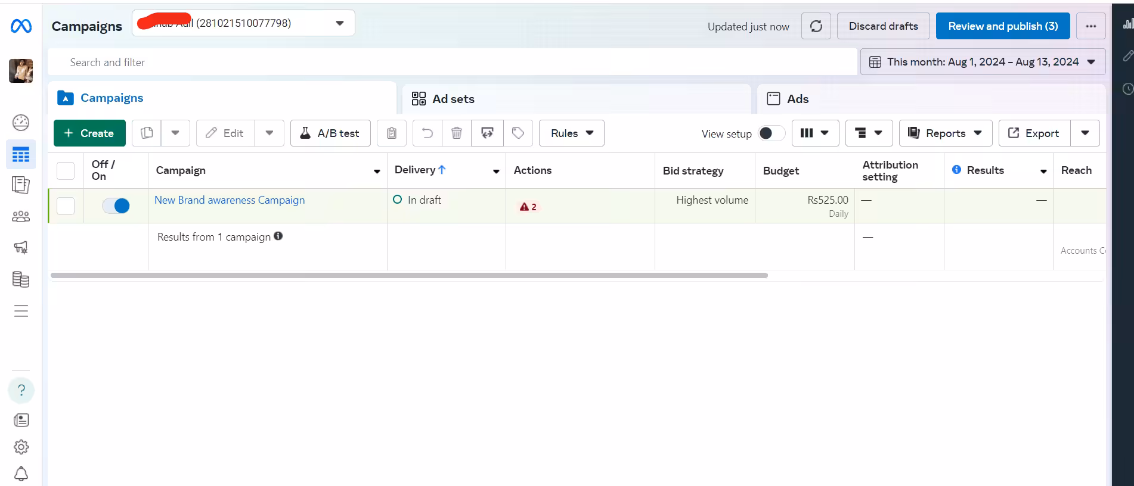This screenshot has height=486, width=1134.
Task: Expand the duplicate options dropdown arrow
Action: point(175,133)
